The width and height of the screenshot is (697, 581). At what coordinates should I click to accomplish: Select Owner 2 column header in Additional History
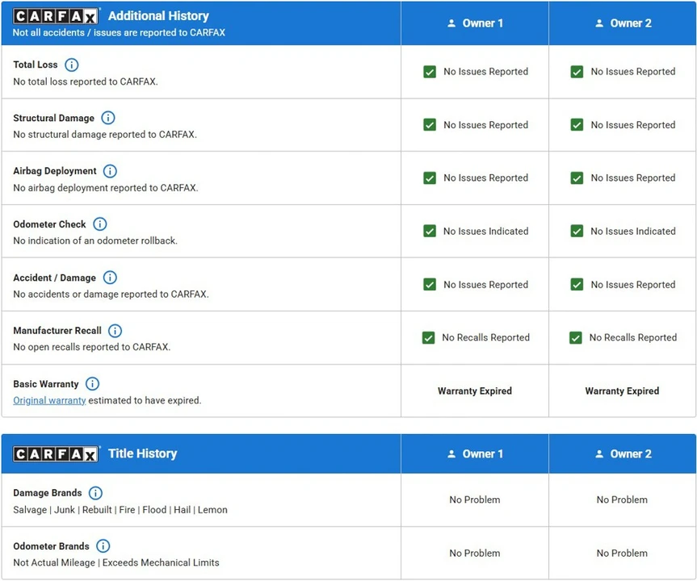click(x=623, y=23)
